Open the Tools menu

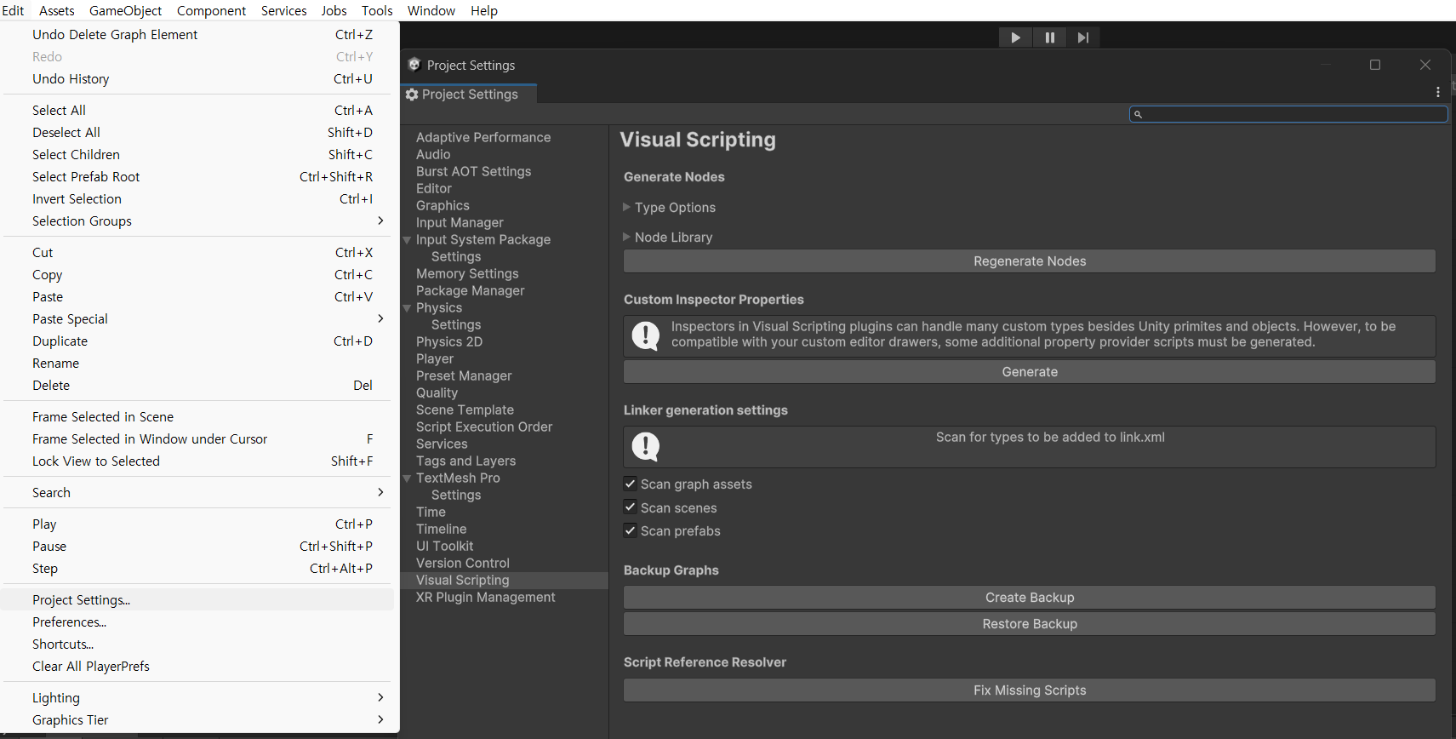(x=377, y=10)
